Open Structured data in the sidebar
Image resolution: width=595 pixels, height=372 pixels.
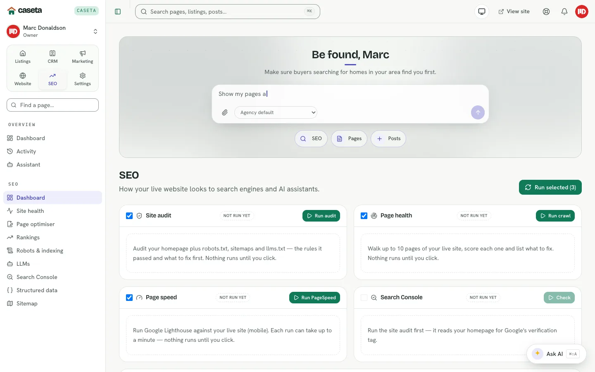click(x=52, y=290)
